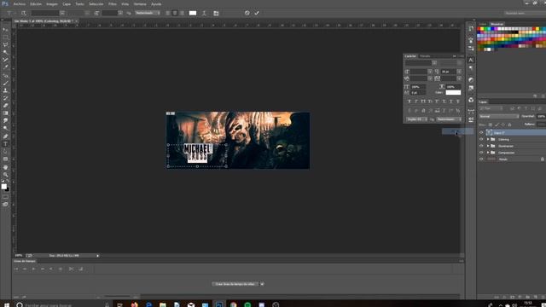Image resolution: width=546 pixels, height=307 pixels.
Task: Open the Capa menu
Action: pyautogui.click(x=67, y=4)
